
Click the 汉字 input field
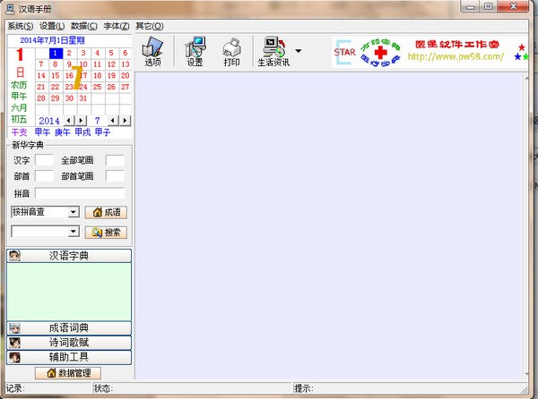pyautogui.click(x=44, y=160)
